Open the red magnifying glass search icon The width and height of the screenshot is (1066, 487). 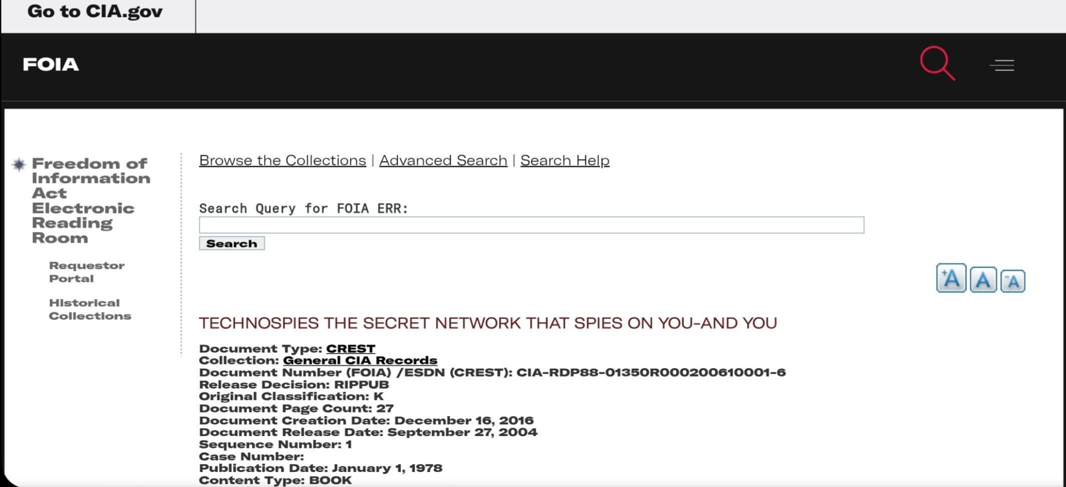[x=937, y=63]
